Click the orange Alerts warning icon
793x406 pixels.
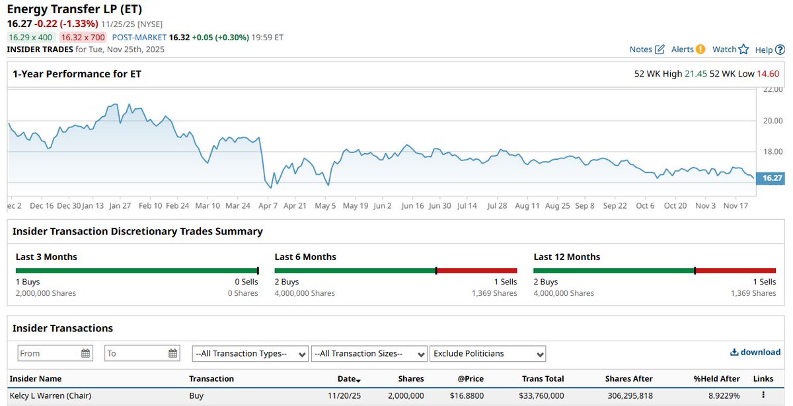(x=700, y=49)
